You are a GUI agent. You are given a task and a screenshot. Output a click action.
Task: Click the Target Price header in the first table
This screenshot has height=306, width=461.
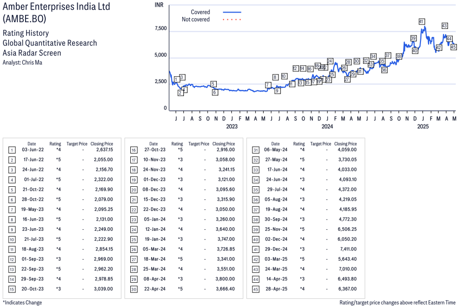tap(77, 144)
